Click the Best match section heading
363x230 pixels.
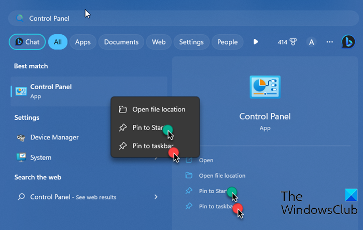(31, 66)
